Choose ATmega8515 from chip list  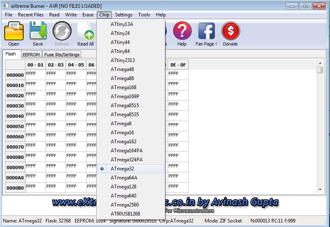[131, 105]
